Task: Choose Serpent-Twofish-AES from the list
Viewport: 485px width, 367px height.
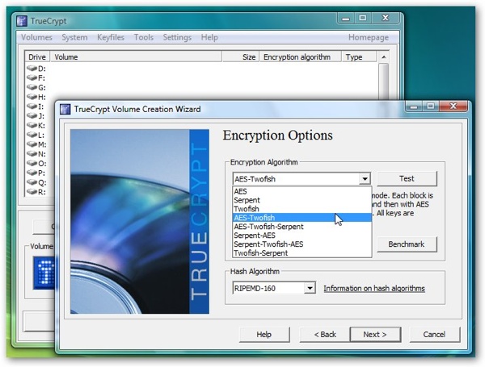Action: tap(302, 244)
